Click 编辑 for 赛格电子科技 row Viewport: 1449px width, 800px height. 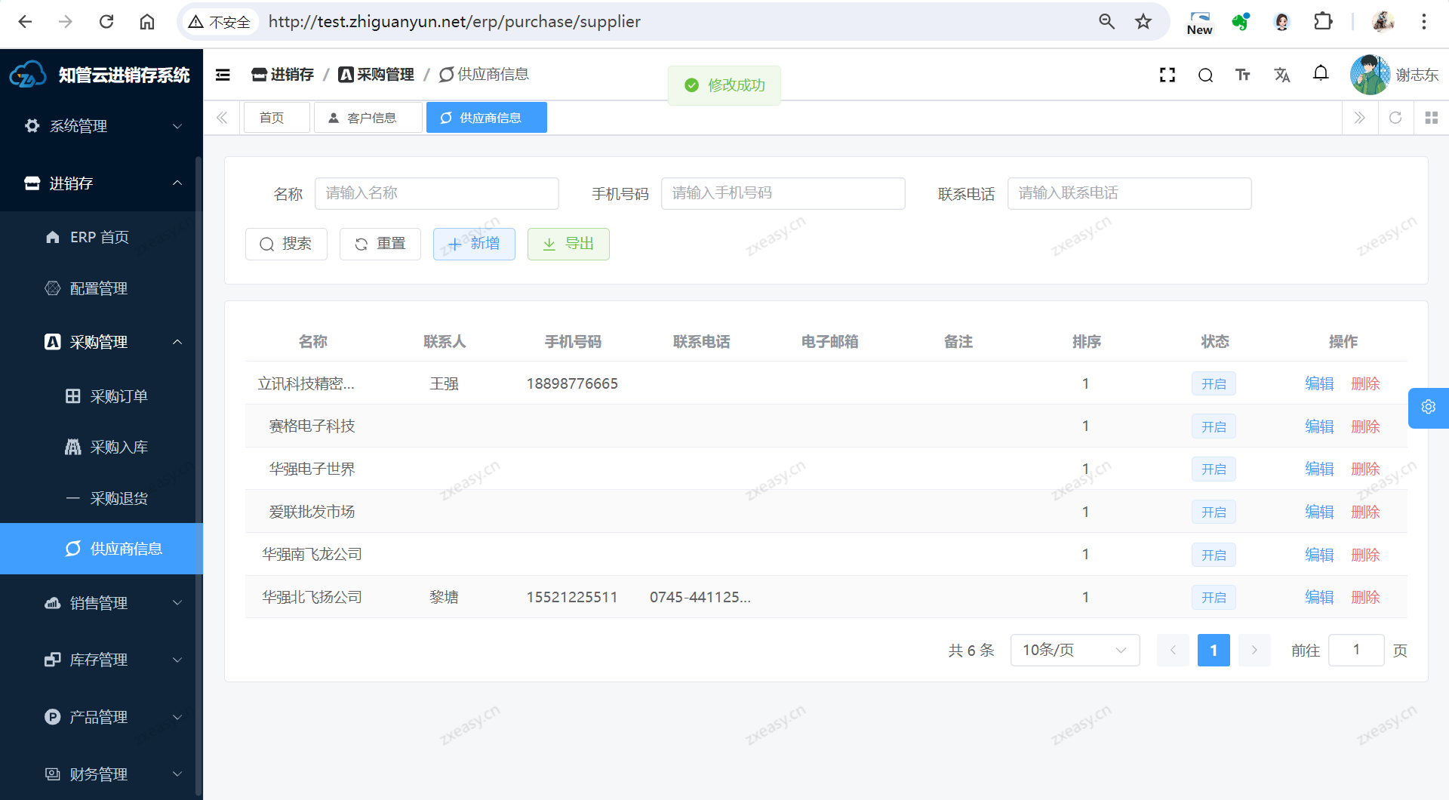pos(1319,427)
